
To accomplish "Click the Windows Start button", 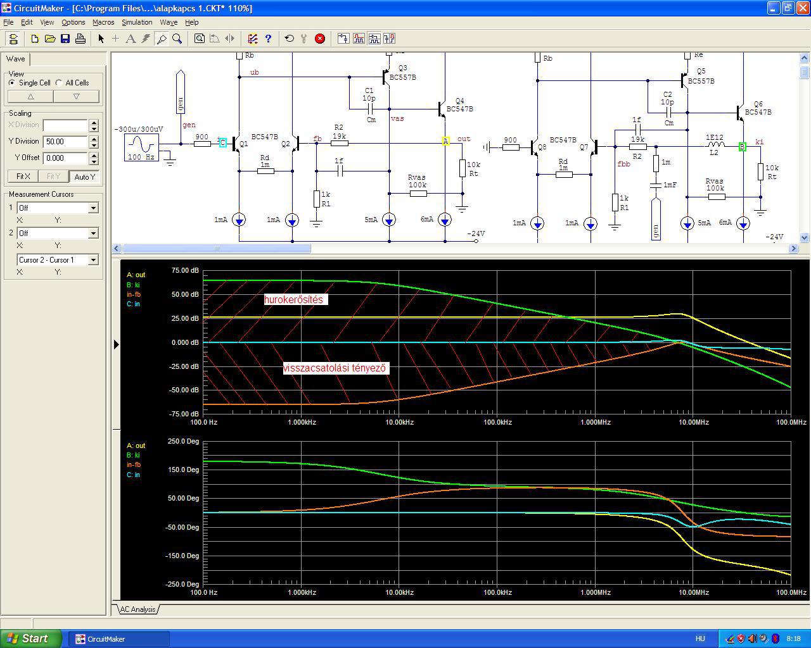I will coord(30,639).
